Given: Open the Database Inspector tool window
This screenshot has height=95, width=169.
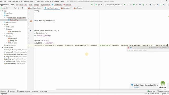Looking at the screenshot, I should tap(24, 91).
